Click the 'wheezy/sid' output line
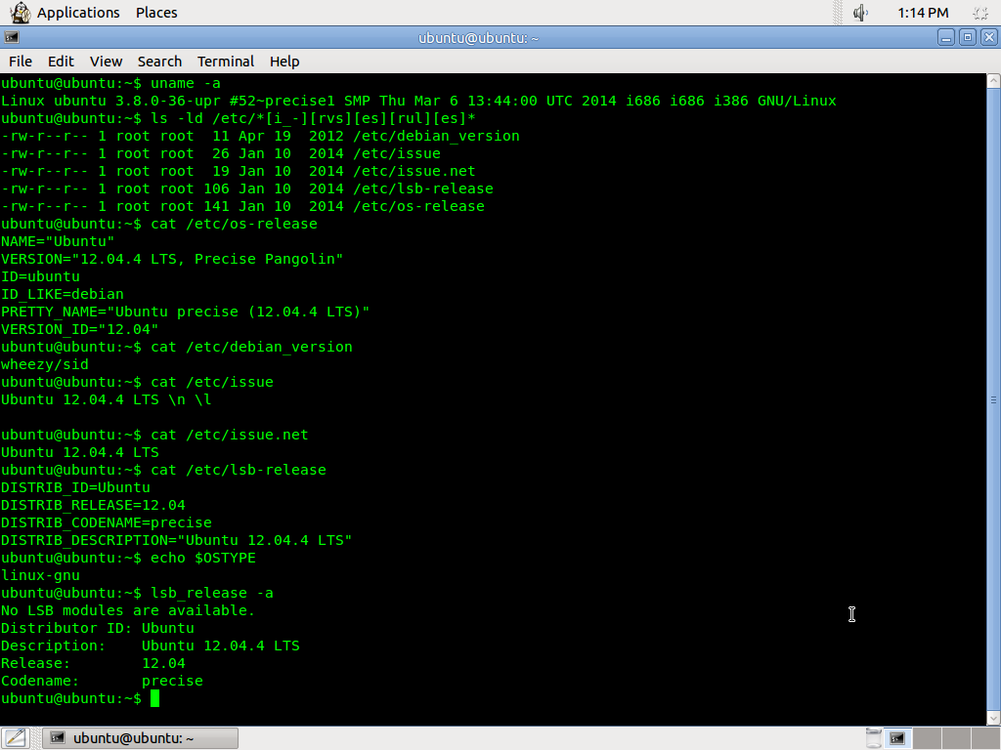 (x=45, y=365)
